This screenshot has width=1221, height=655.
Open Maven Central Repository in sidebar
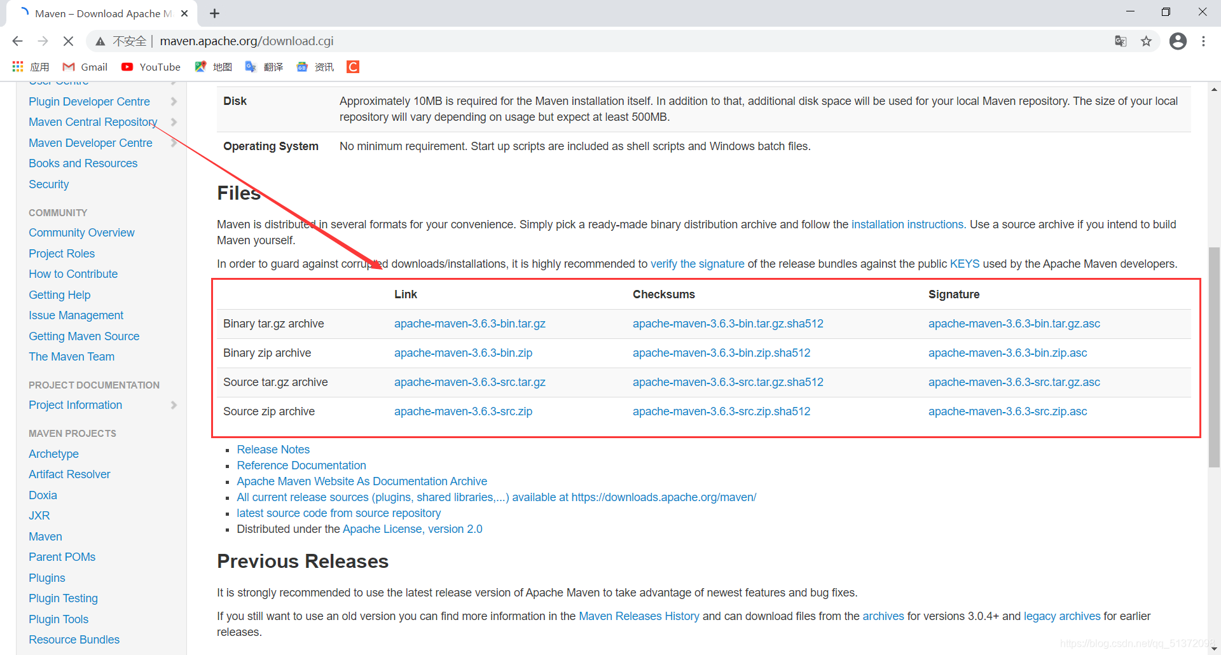click(x=93, y=122)
